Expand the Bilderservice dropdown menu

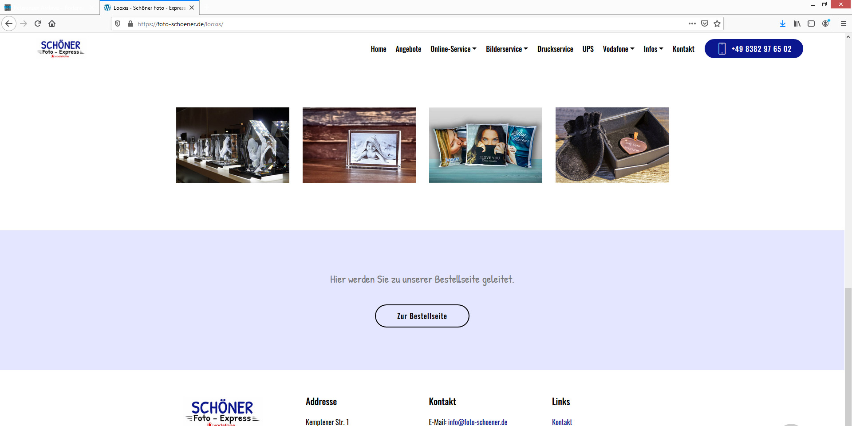pos(506,49)
